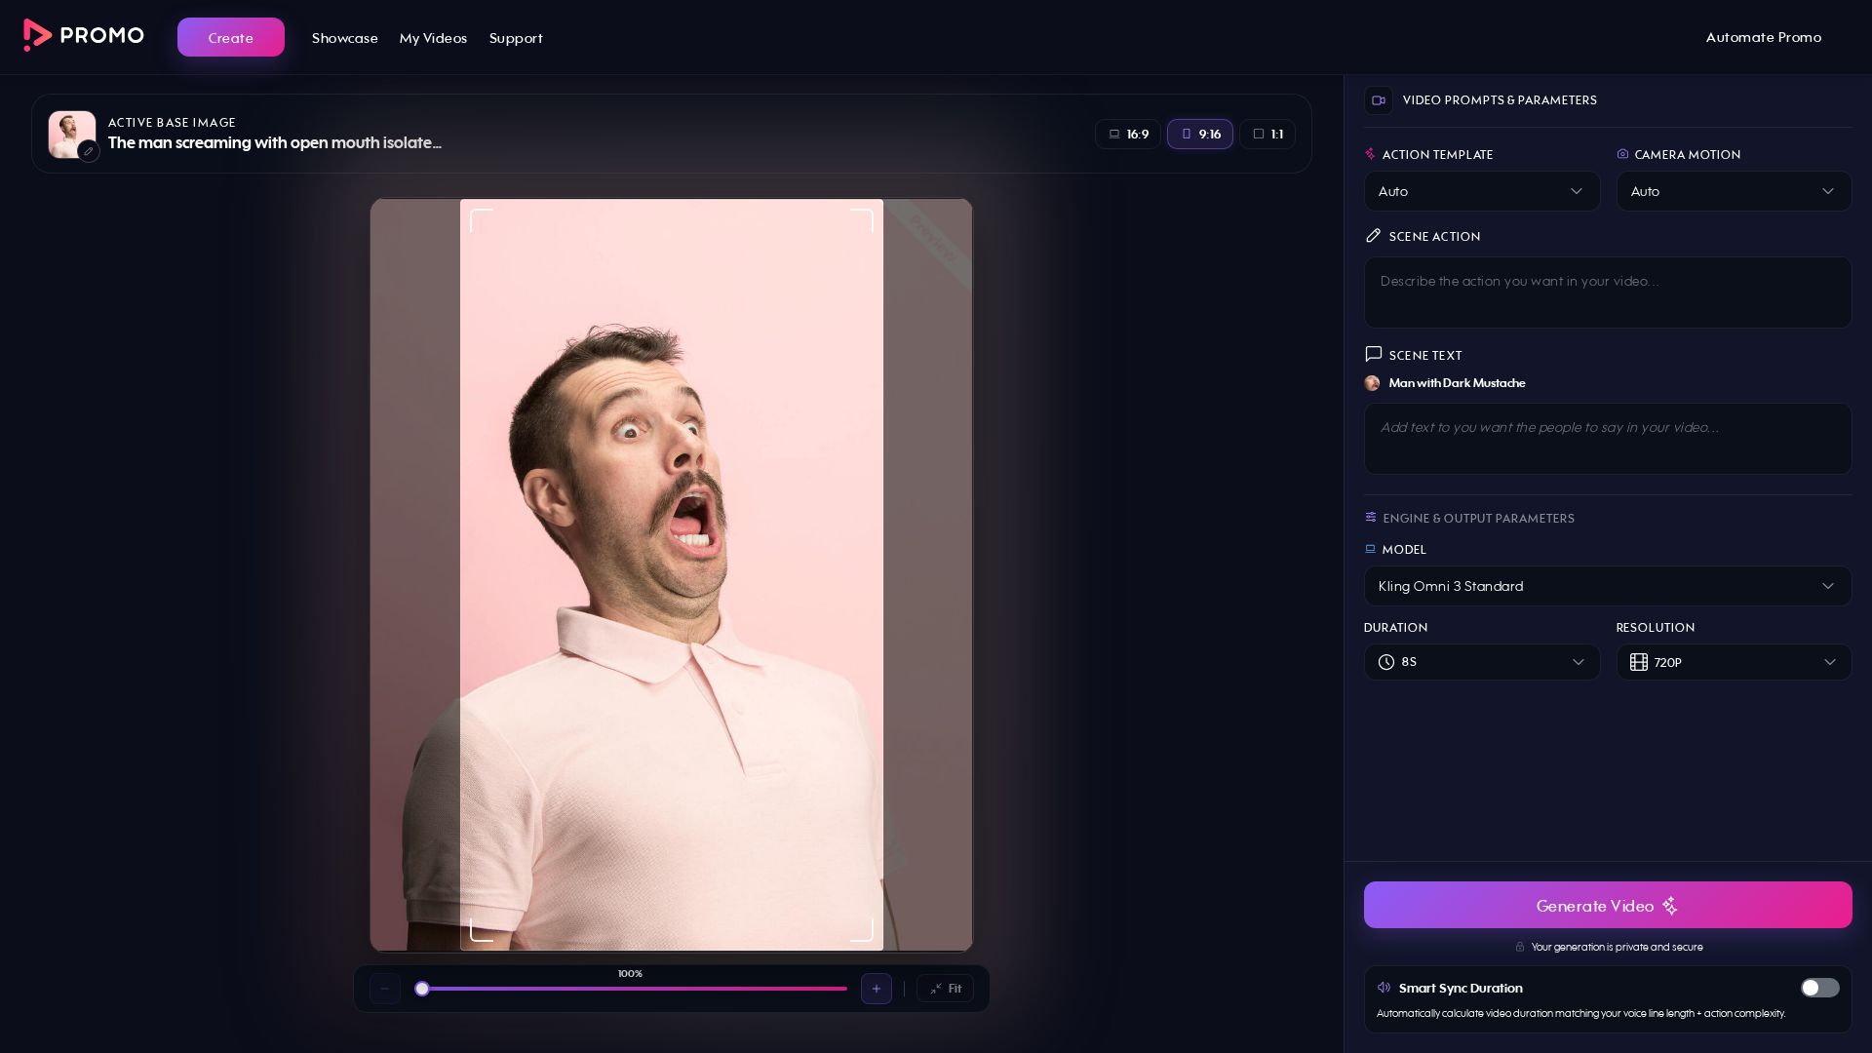Click the Model laptop icon
The height and width of the screenshot is (1053, 1872).
click(x=1370, y=549)
